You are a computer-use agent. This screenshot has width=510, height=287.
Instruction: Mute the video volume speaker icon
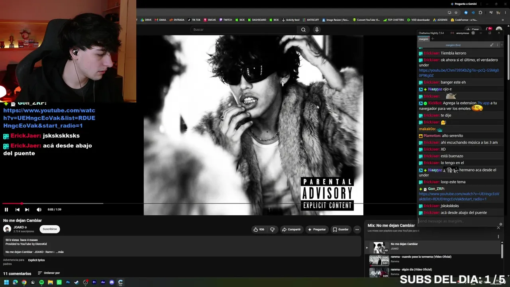tap(39, 210)
